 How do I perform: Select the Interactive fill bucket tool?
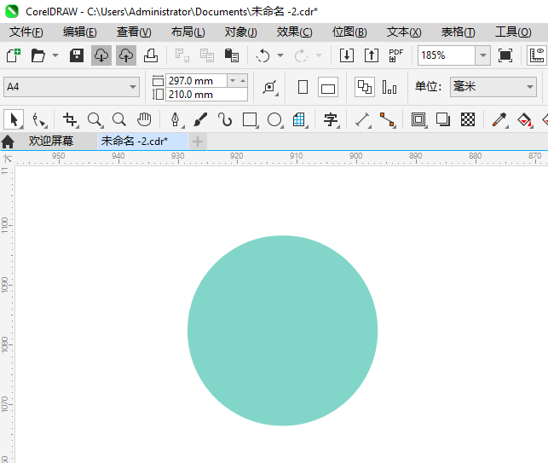click(x=525, y=119)
